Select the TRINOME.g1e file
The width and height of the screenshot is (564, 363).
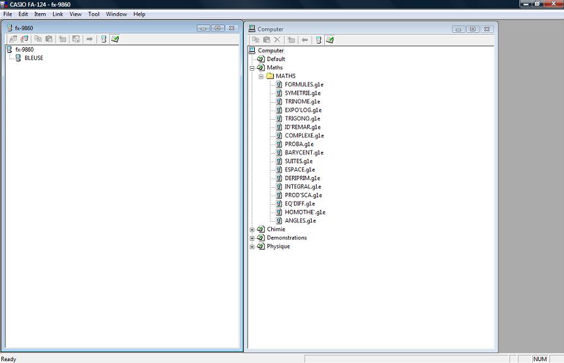(x=302, y=101)
